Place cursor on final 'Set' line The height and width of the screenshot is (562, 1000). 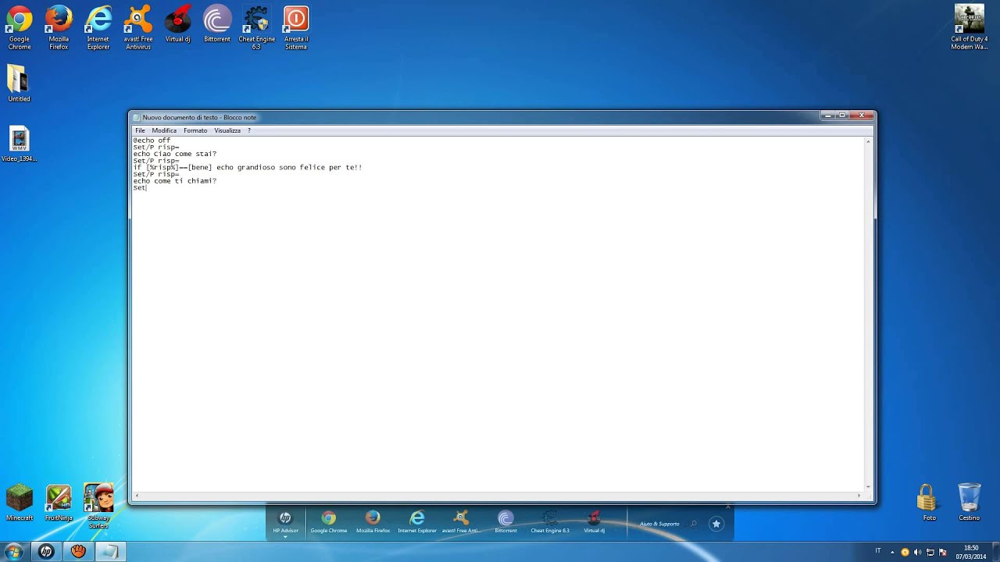140,188
